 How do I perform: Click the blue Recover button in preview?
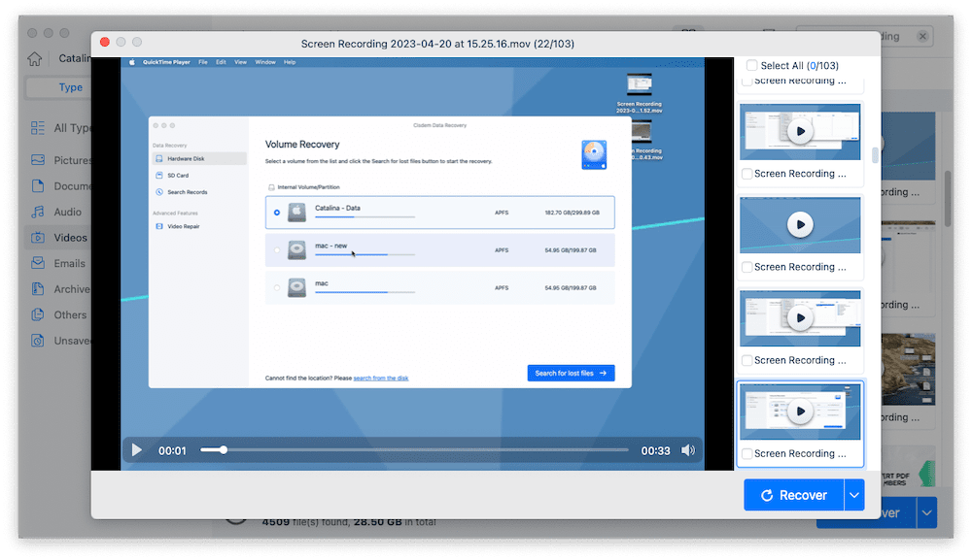pyautogui.click(x=794, y=495)
